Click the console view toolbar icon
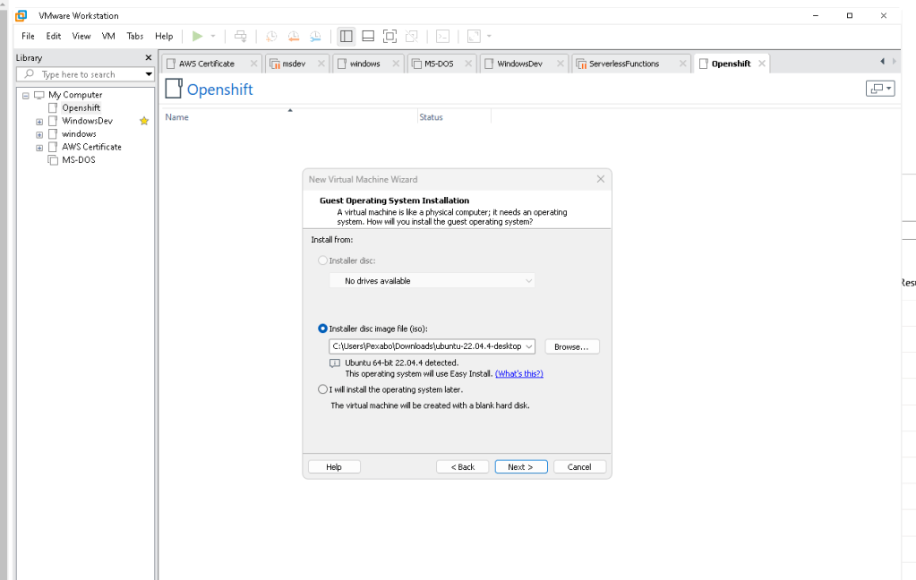 (443, 36)
